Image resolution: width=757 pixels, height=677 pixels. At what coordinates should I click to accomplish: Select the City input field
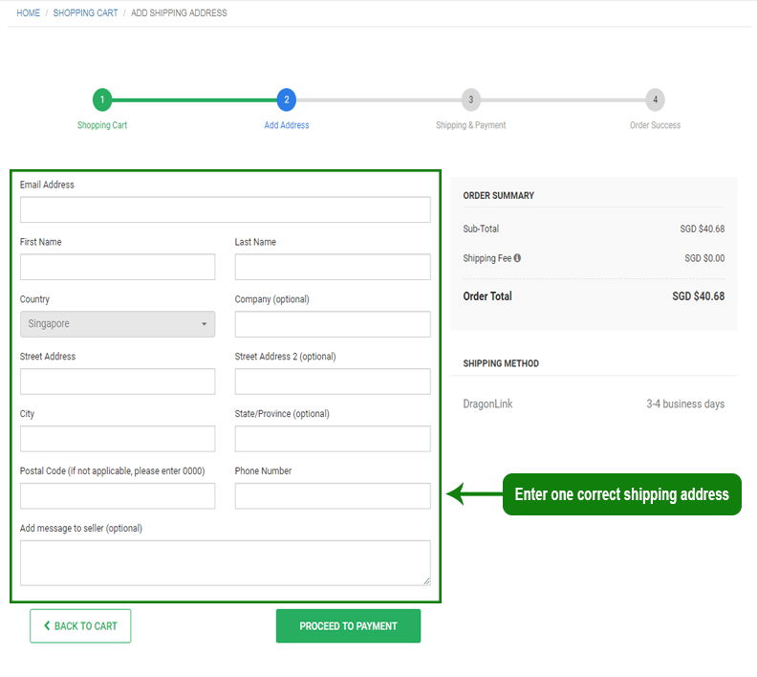[118, 439]
